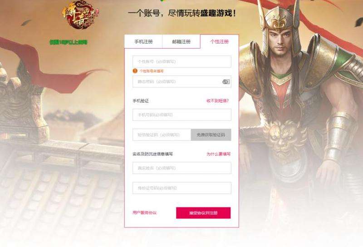The image size is (363, 247).
Task: Click the 传奇世界 game logo
Action: pyautogui.click(x=80, y=15)
